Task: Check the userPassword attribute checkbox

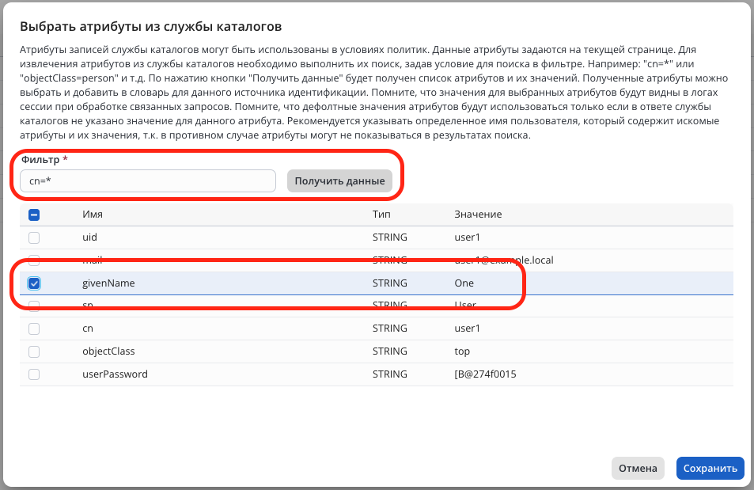Action: click(x=34, y=374)
